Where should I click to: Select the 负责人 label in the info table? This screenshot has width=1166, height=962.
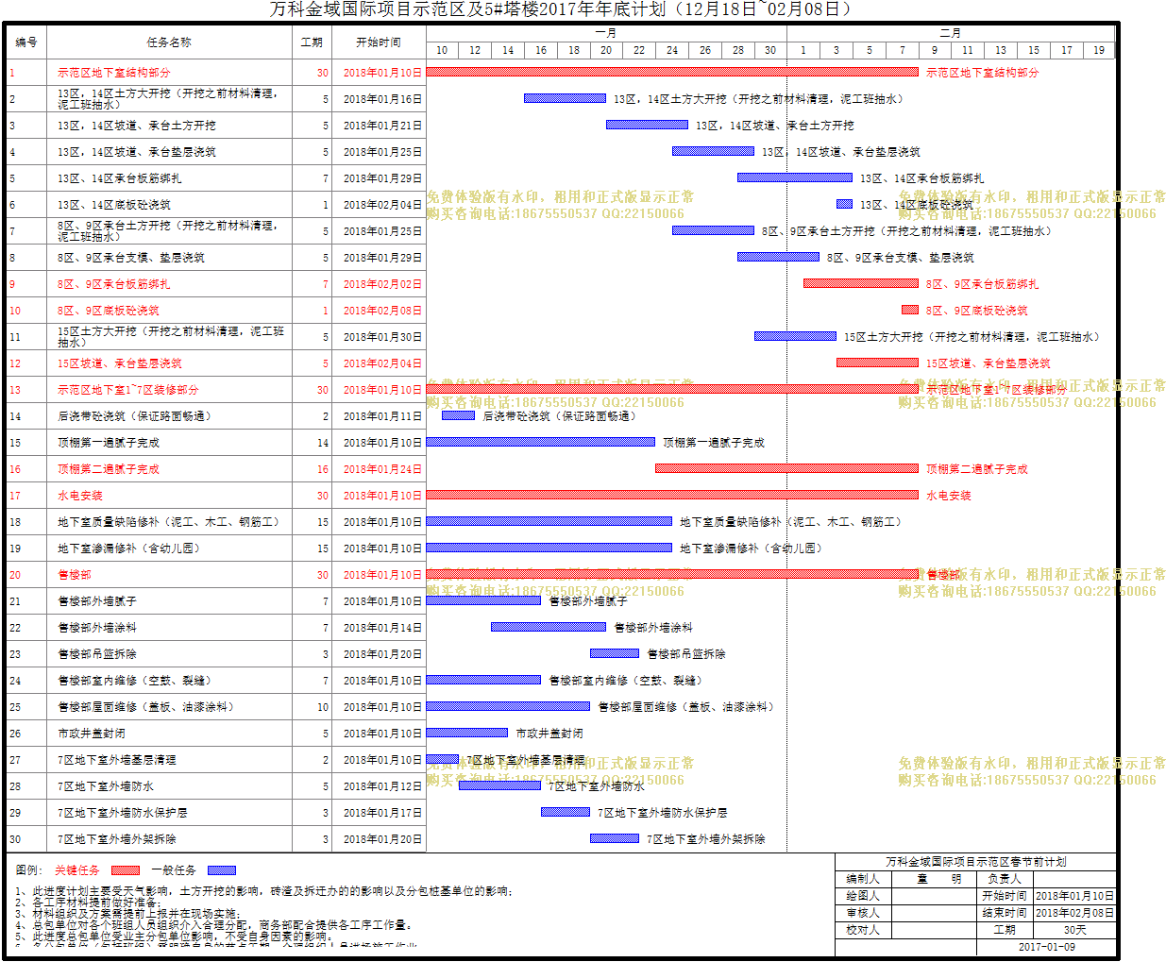pos(1005,879)
